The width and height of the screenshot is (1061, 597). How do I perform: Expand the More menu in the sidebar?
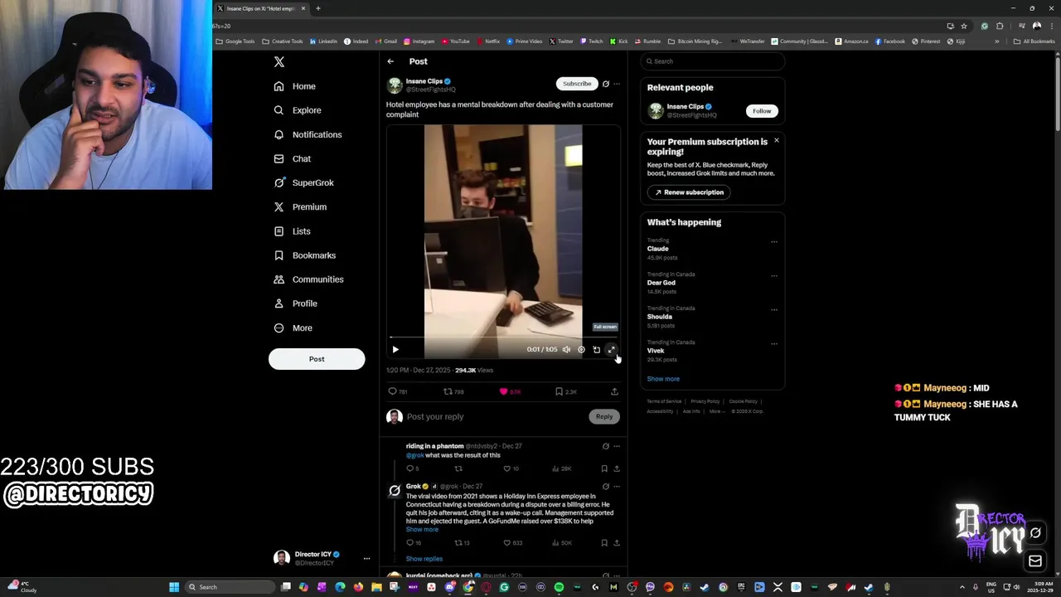coord(293,328)
